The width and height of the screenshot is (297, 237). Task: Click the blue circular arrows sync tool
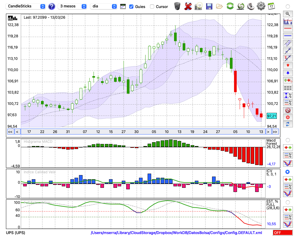[x=288, y=124]
